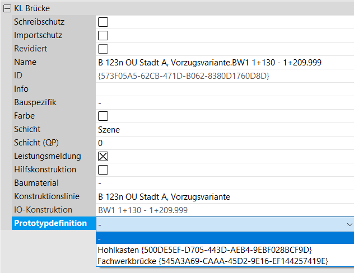Click the Farbe color swatch box
Screen dimensions: 354x273
click(x=103, y=116)
